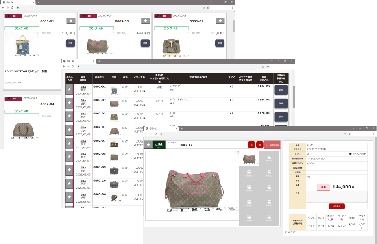Click share icon in detail window address bar
377x244 pixels.
pyautogui.click(x=344, y=134)
